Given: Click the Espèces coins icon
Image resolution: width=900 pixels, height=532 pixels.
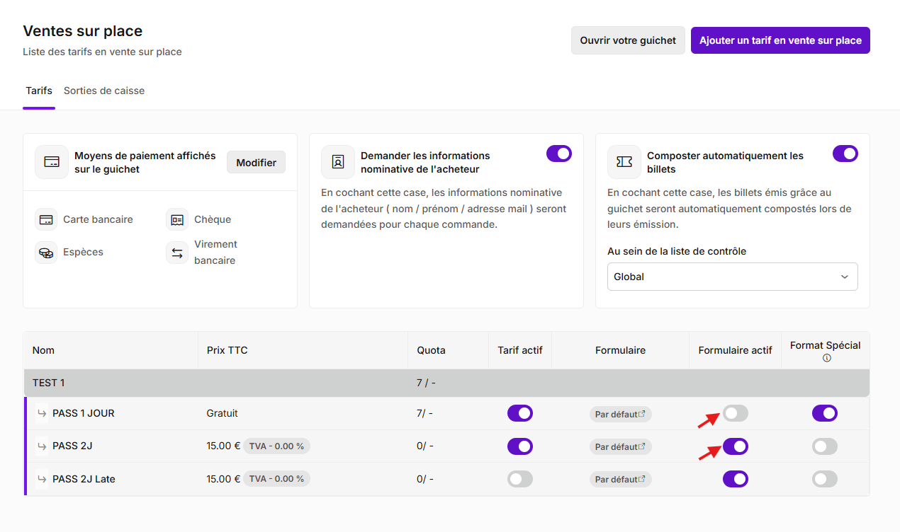Looking at the screenshot, I should pos(46,252).
